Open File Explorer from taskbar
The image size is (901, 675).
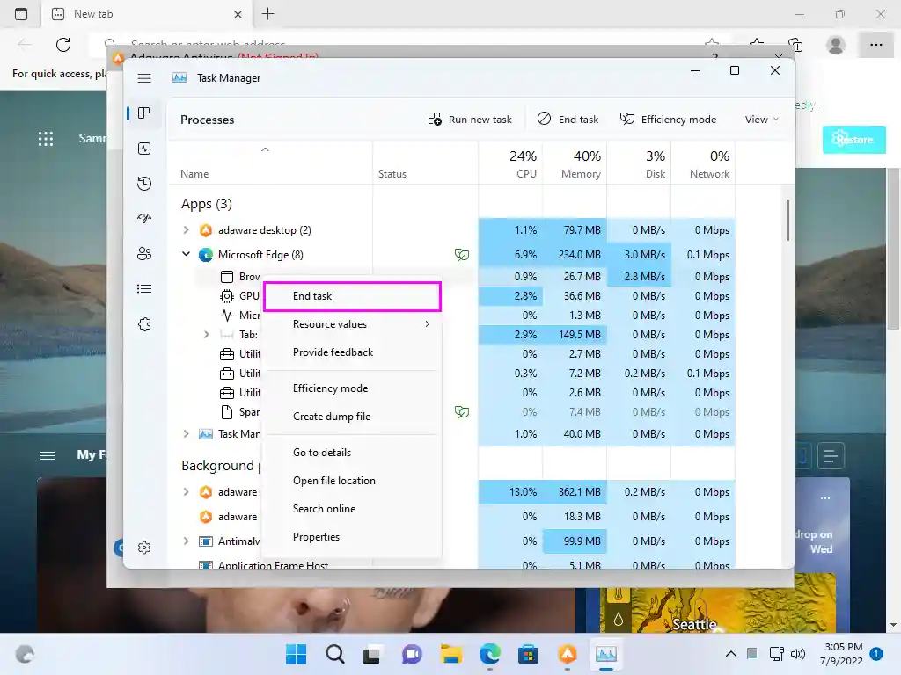pos(451,654)
